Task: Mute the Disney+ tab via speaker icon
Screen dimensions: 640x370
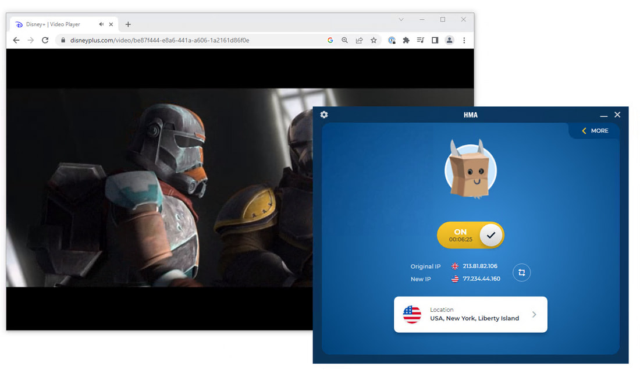Action: (101, 24)
